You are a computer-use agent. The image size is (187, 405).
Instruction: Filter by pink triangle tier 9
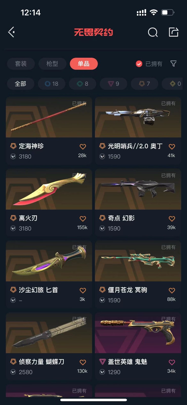[113, 84]
